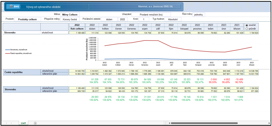Screen dimensions: 272x126
Task: Select the prosinec column header
Action: point(197,29)
